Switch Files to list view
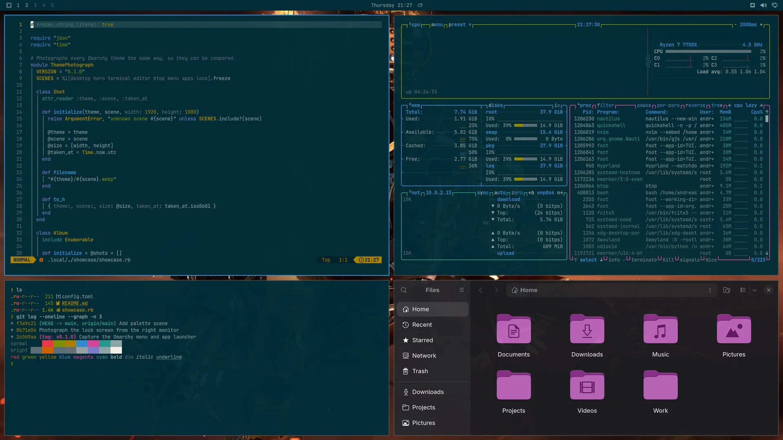 point(743,290)
